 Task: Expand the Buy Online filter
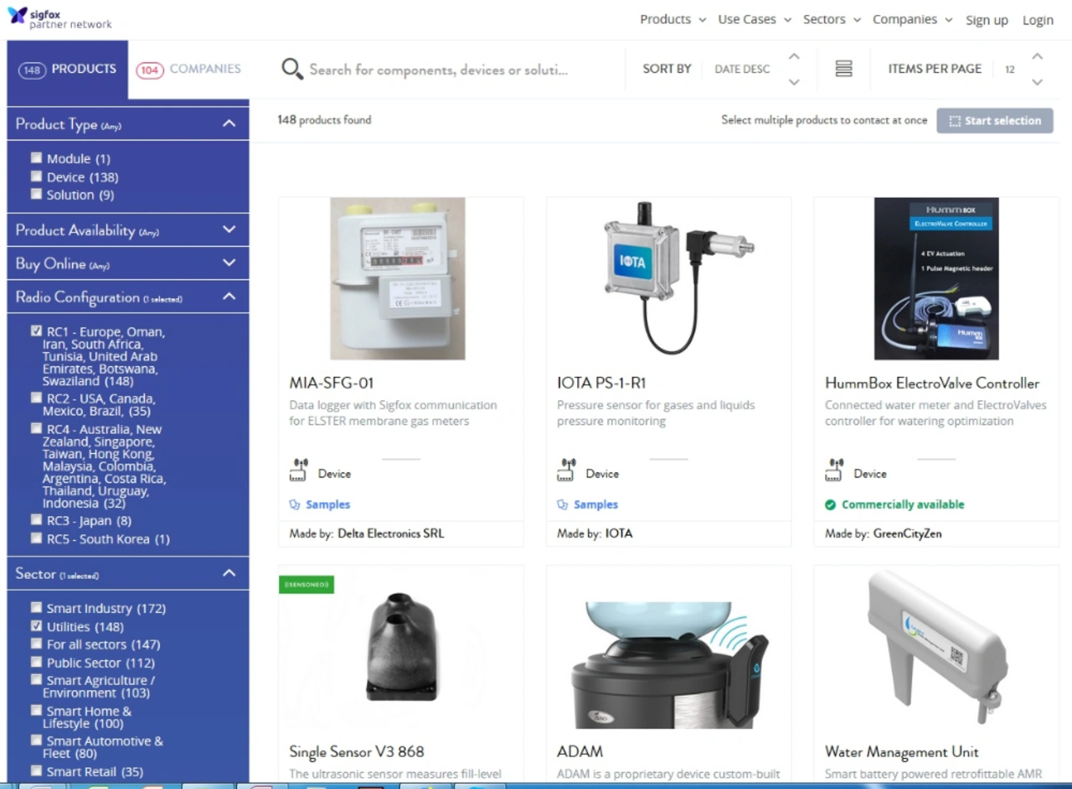tap(229, 263)
